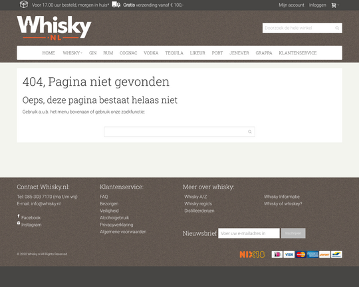The width and height of the screenshot is (359, 287).
Task: Click the delivery truck icon in top bar
Action: (x=116, y=5)
